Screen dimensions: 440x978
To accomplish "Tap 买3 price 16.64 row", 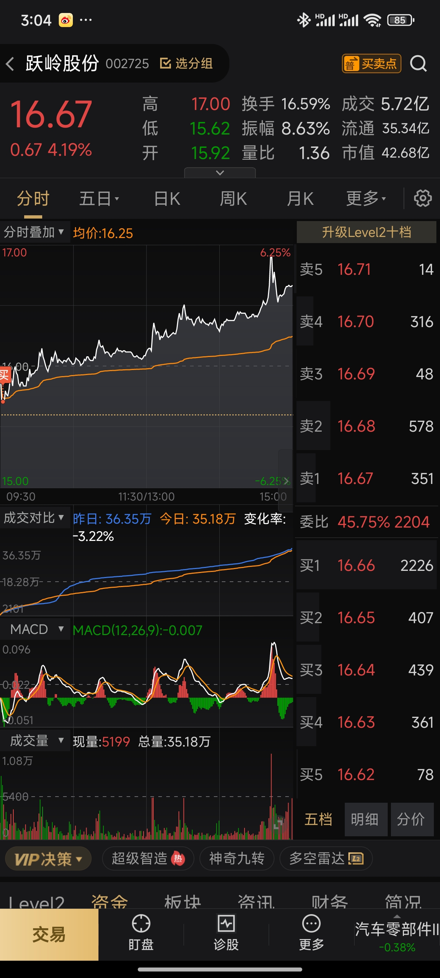I will 366,670.
